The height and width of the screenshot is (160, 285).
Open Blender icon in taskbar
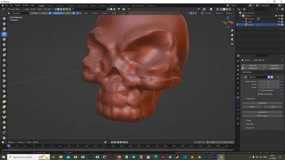pos(221,157)
